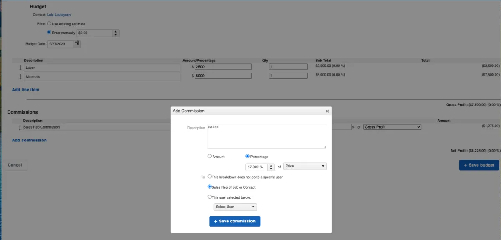Select 'This user selected below' option
501x240 pixels.
pos(210,197)
